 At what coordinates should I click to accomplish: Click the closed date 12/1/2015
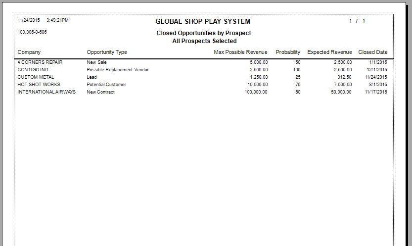tap(377, 70)
